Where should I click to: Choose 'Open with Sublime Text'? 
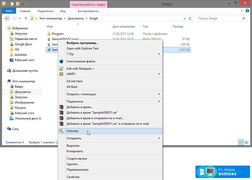point(110,48)
